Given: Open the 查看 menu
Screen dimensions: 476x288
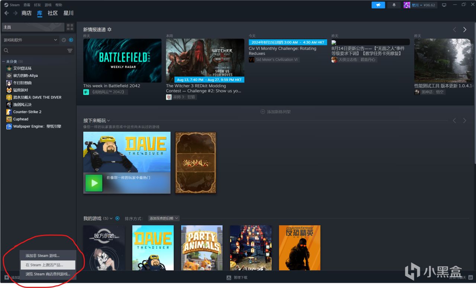Looking at the screenshot, I should coord(27,5).
